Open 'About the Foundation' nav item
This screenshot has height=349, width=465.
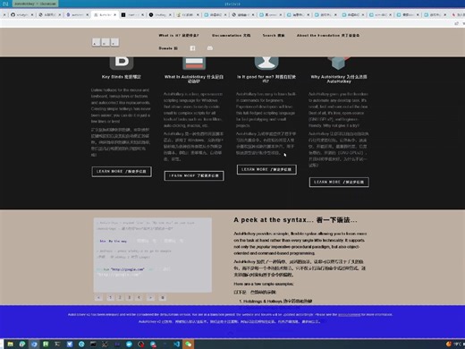click(328, 35)
